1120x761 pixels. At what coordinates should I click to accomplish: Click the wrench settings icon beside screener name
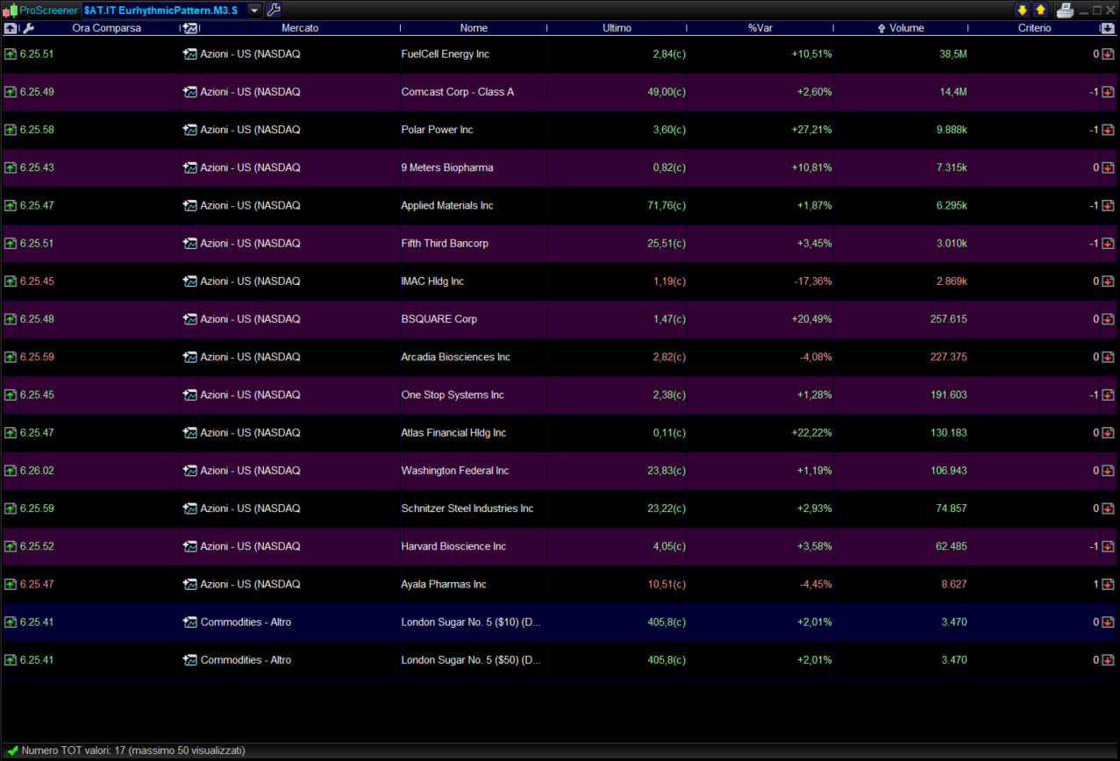click(x=273, y=10)
